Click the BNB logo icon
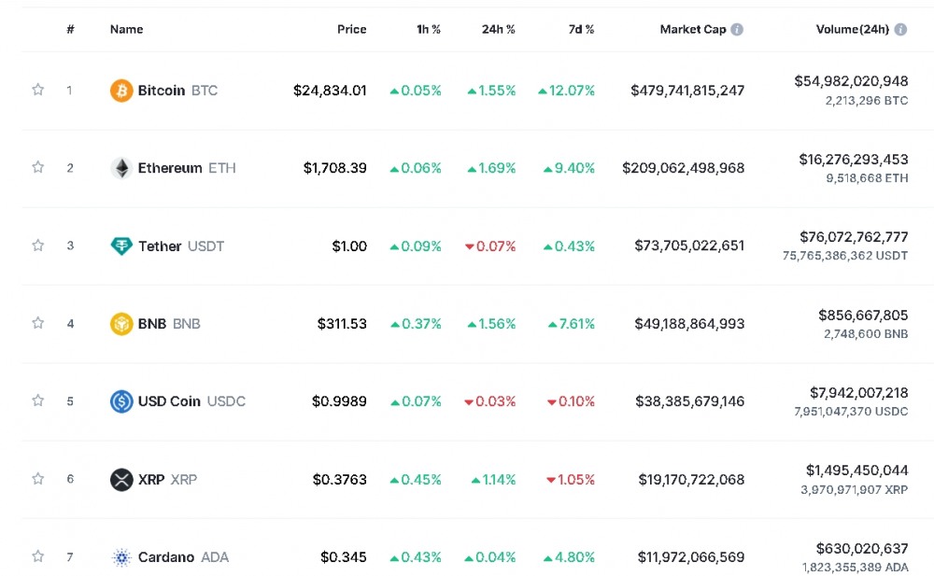Image resolution: width=934 pixels, height=576 pixels. click(x=121, y=324)
